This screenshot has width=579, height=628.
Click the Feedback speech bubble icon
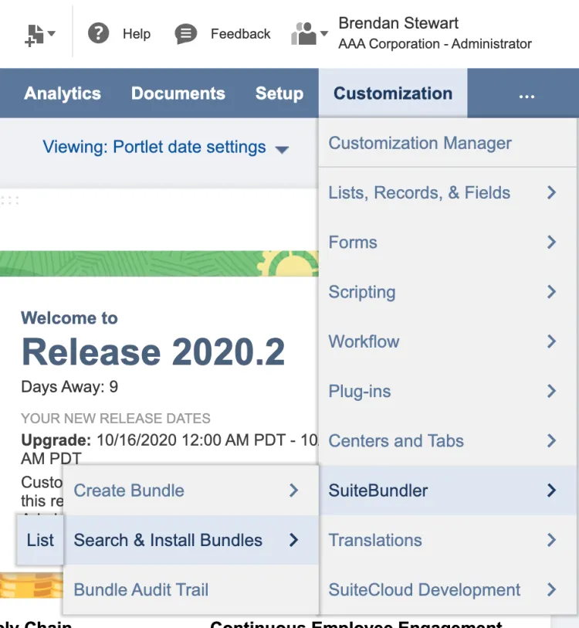[x=186, y=34]
